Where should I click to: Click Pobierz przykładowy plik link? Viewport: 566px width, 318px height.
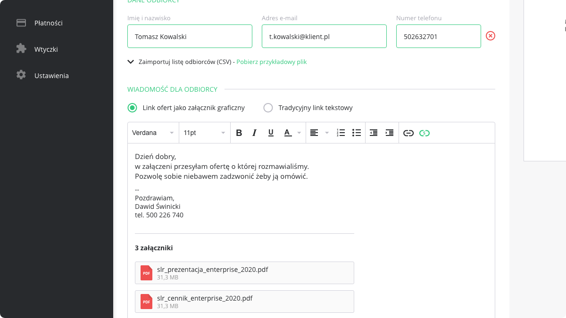pyautogui.click(x=272, y=62)
